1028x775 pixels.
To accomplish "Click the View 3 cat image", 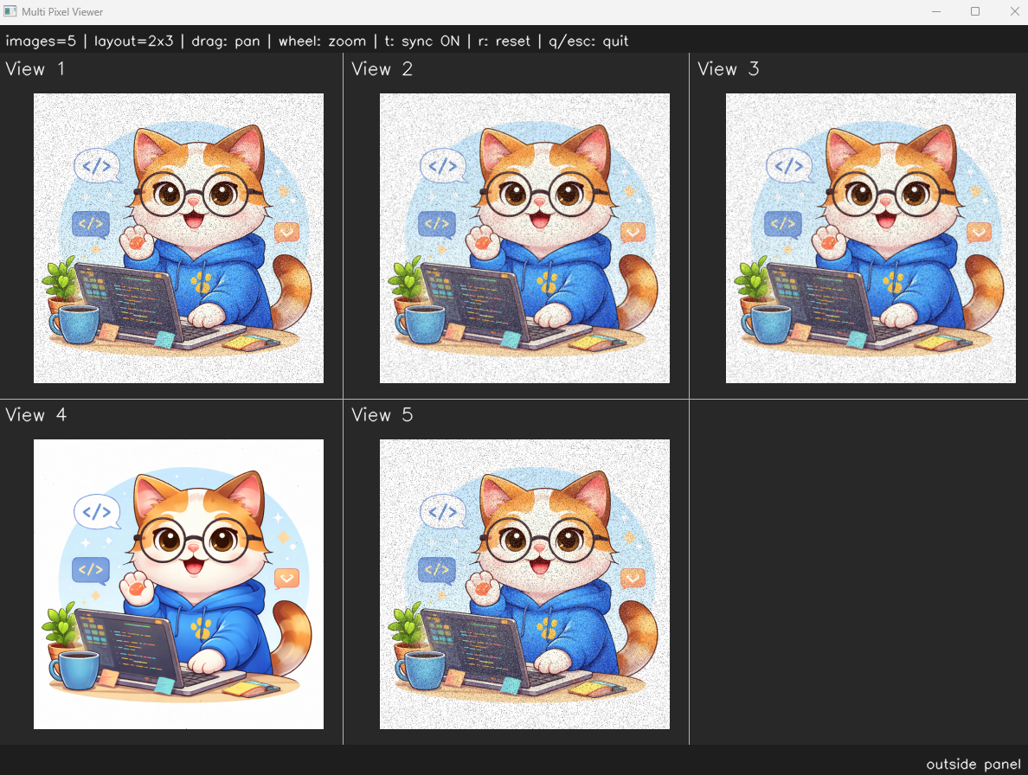I will [871, 238].
